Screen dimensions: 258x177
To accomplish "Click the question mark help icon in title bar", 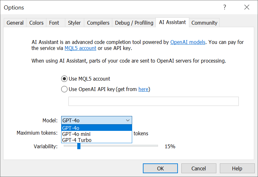I will 225,7.
